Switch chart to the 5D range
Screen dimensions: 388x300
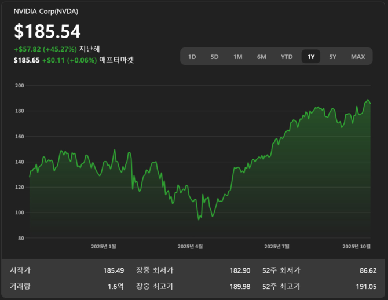pyautogui.click(x=214, y=57)
